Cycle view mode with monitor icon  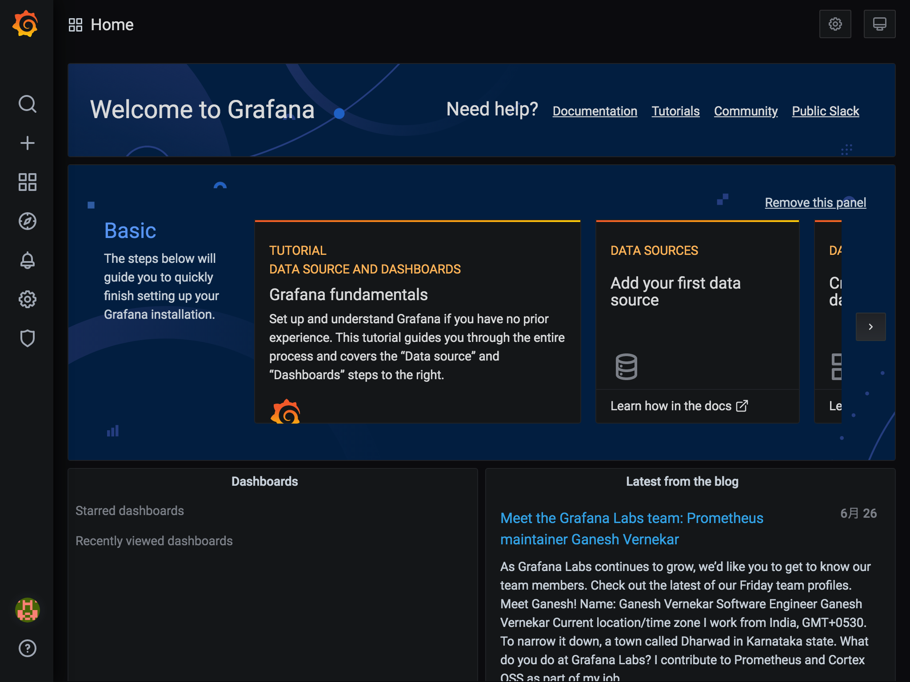click(879, 24)
